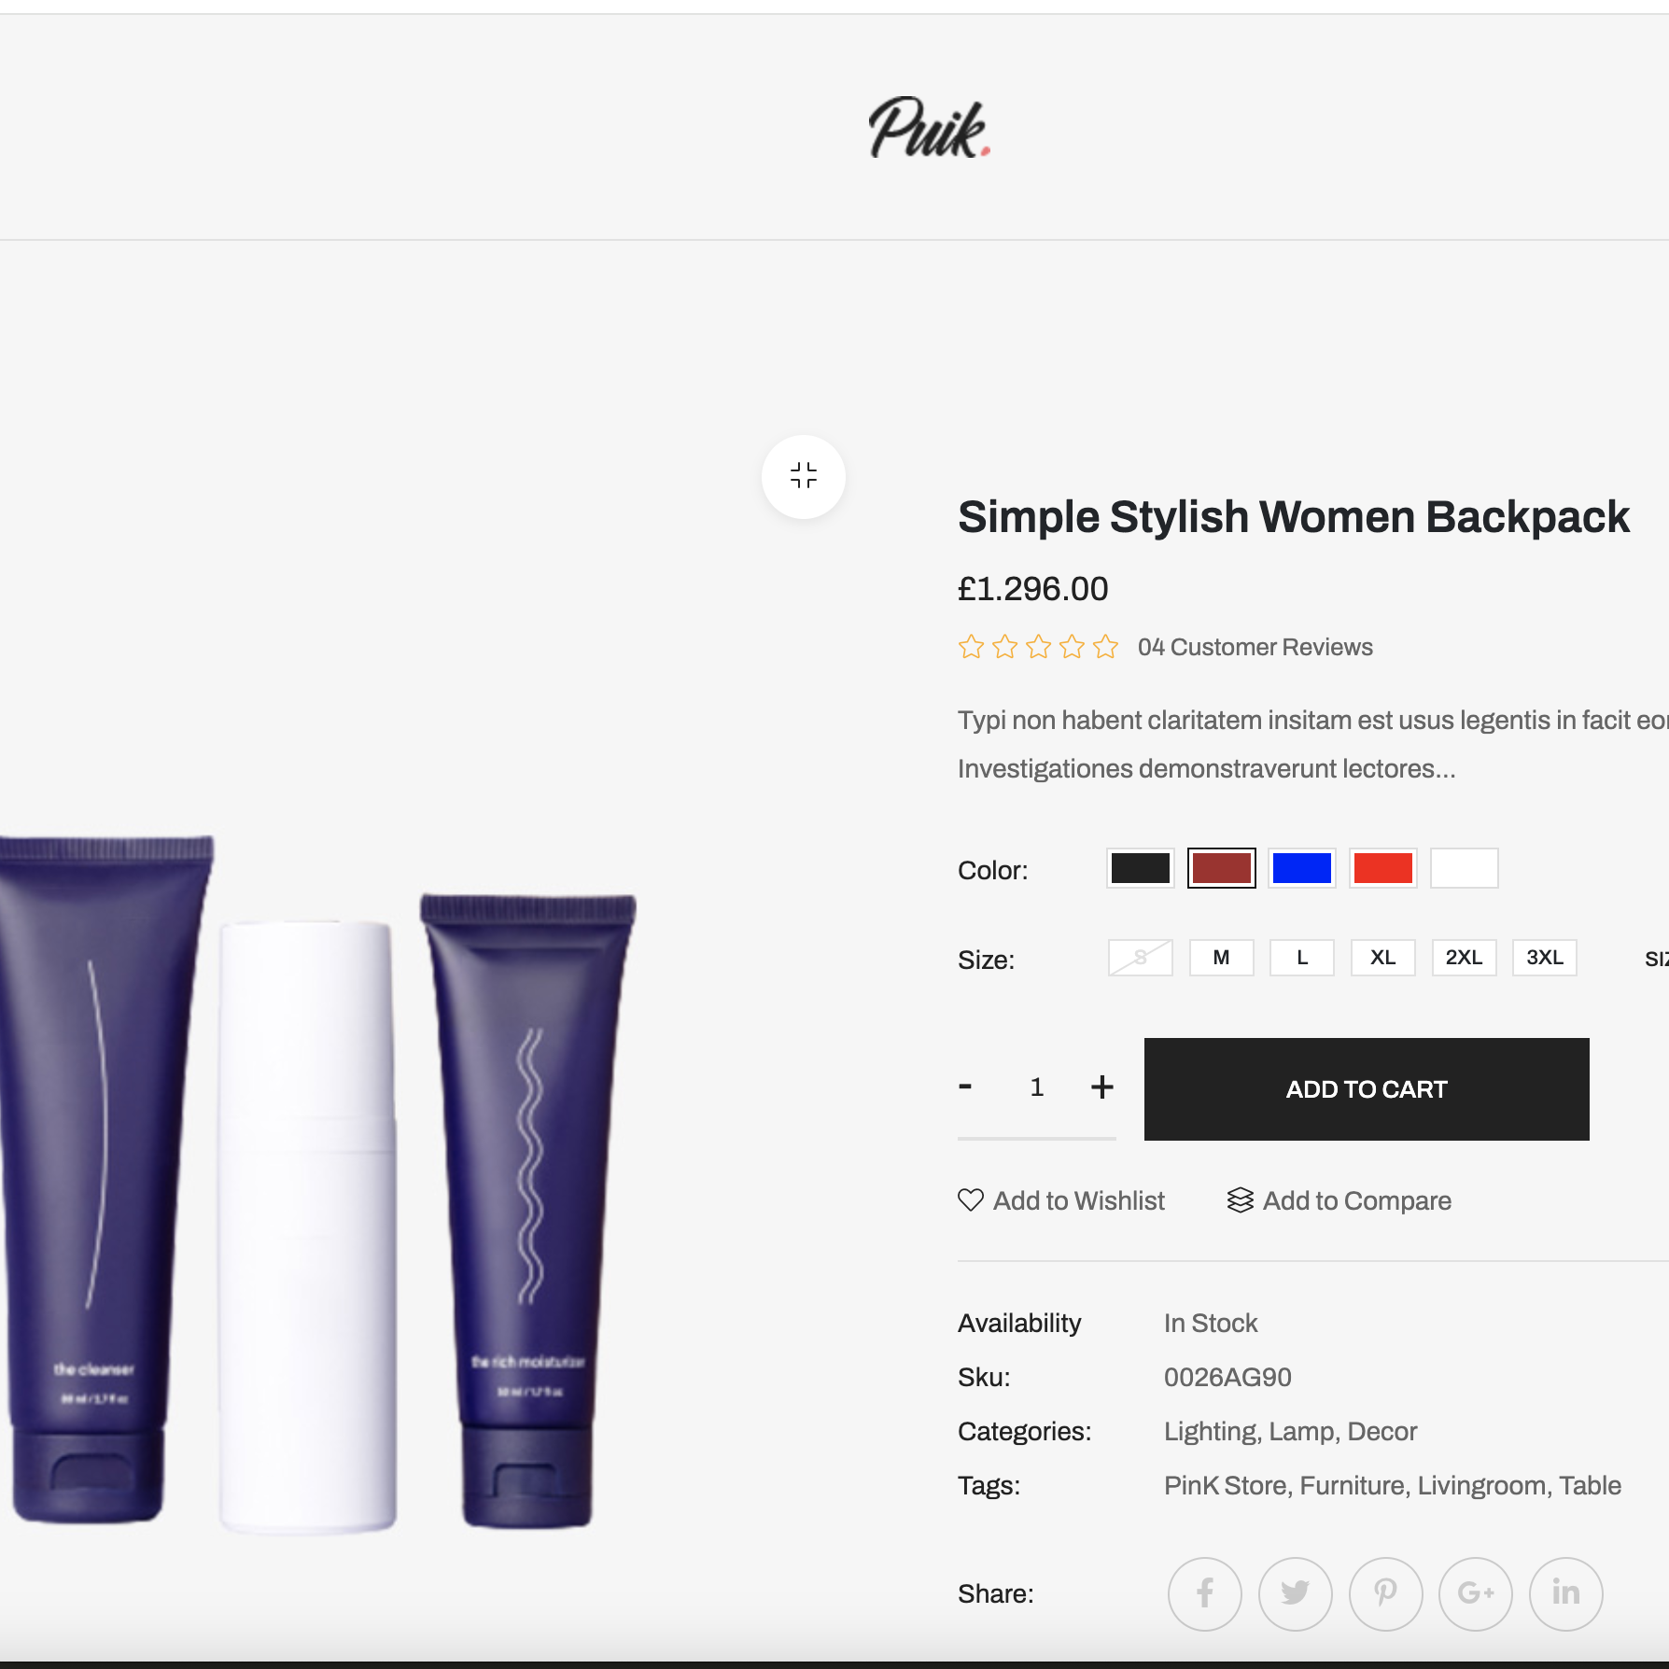The image size is (1669, 1669).
Task: Share product on Pinterest
Action: tap(1385, 1593)
